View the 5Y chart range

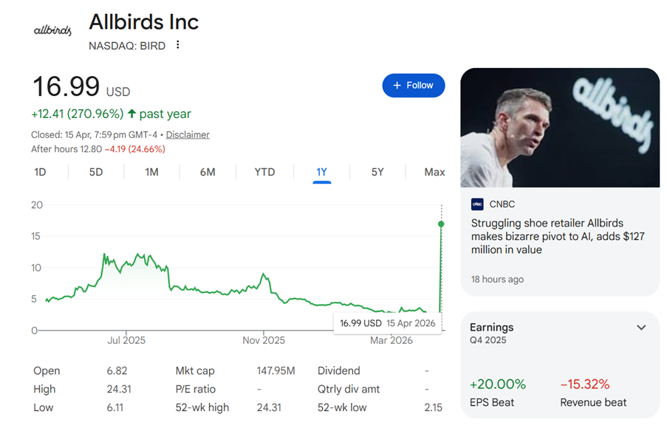[x=377, y=172]
